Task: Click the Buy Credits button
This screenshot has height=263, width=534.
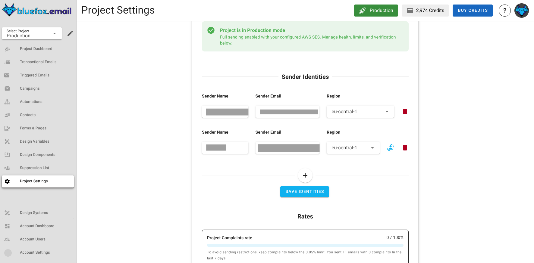Action: coord(472,11)
